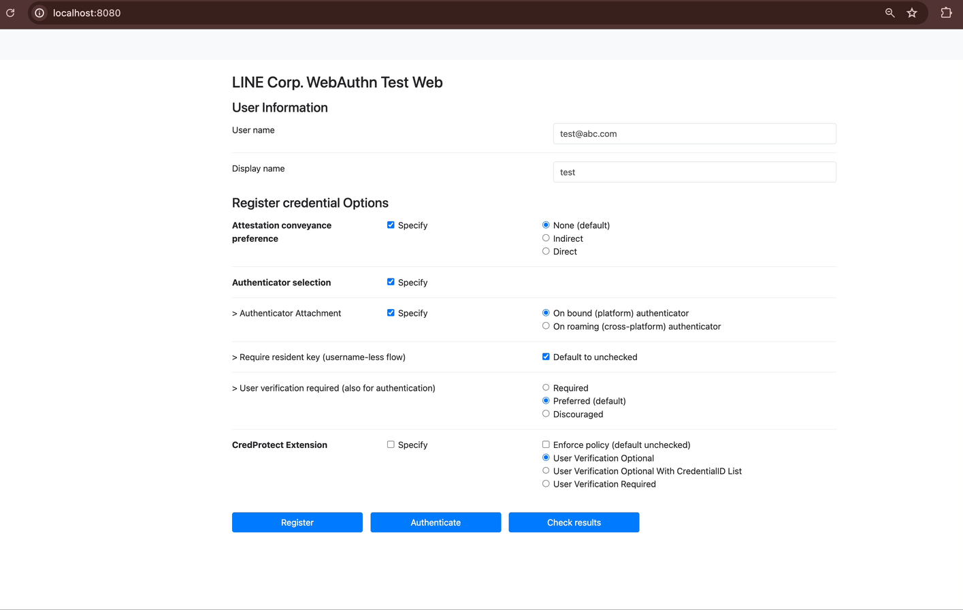The width and height of the screenshot is (963, 610).
Task: Click the Register button
Action: (x=297, y=522)
